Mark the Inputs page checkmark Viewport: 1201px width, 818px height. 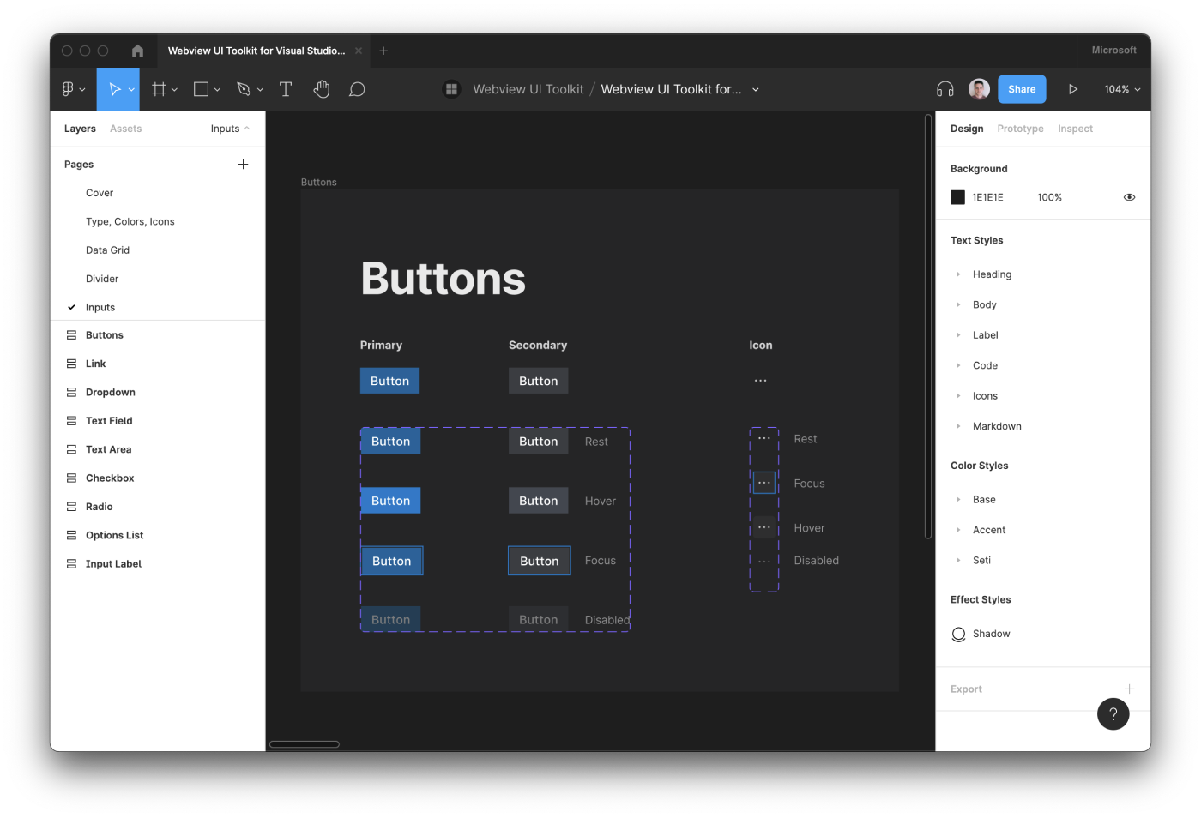[x=72, y=307]
